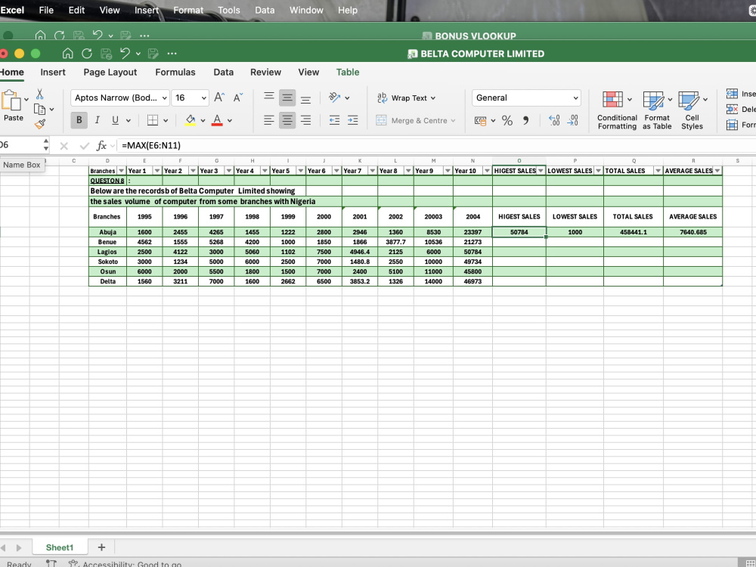756x567 pixels.
Task: Select the Format Painter brush icon
Action: (40, 125)
